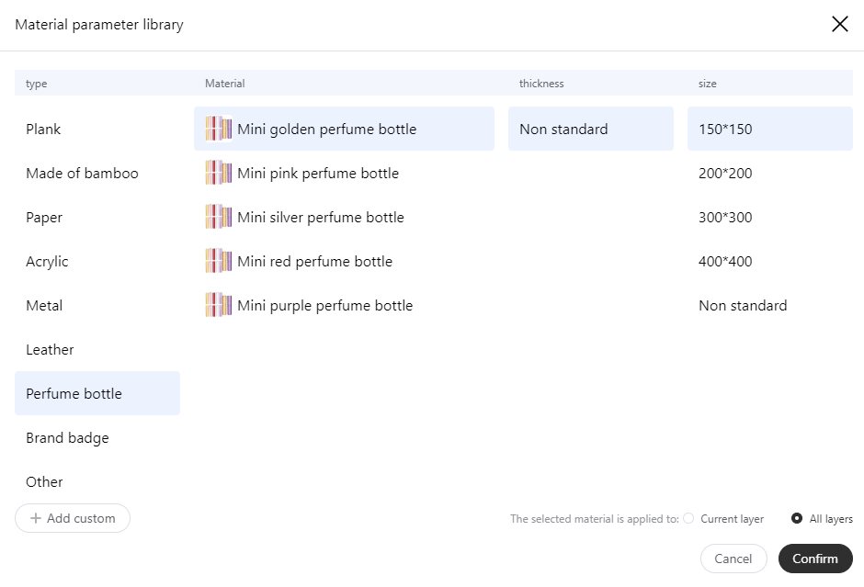The height and width of the screenshot is (587, 864).
Task: Click the Cancel button
Action: click(x=733, y=559)
